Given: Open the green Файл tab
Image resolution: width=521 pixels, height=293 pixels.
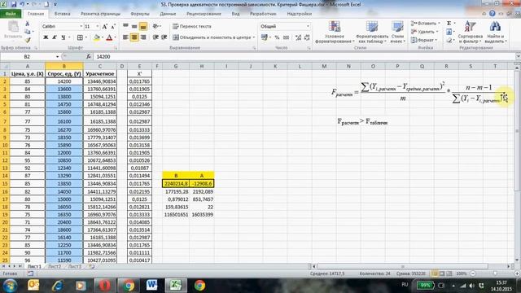Looking at the screenshot, I should tap(11, 14).
